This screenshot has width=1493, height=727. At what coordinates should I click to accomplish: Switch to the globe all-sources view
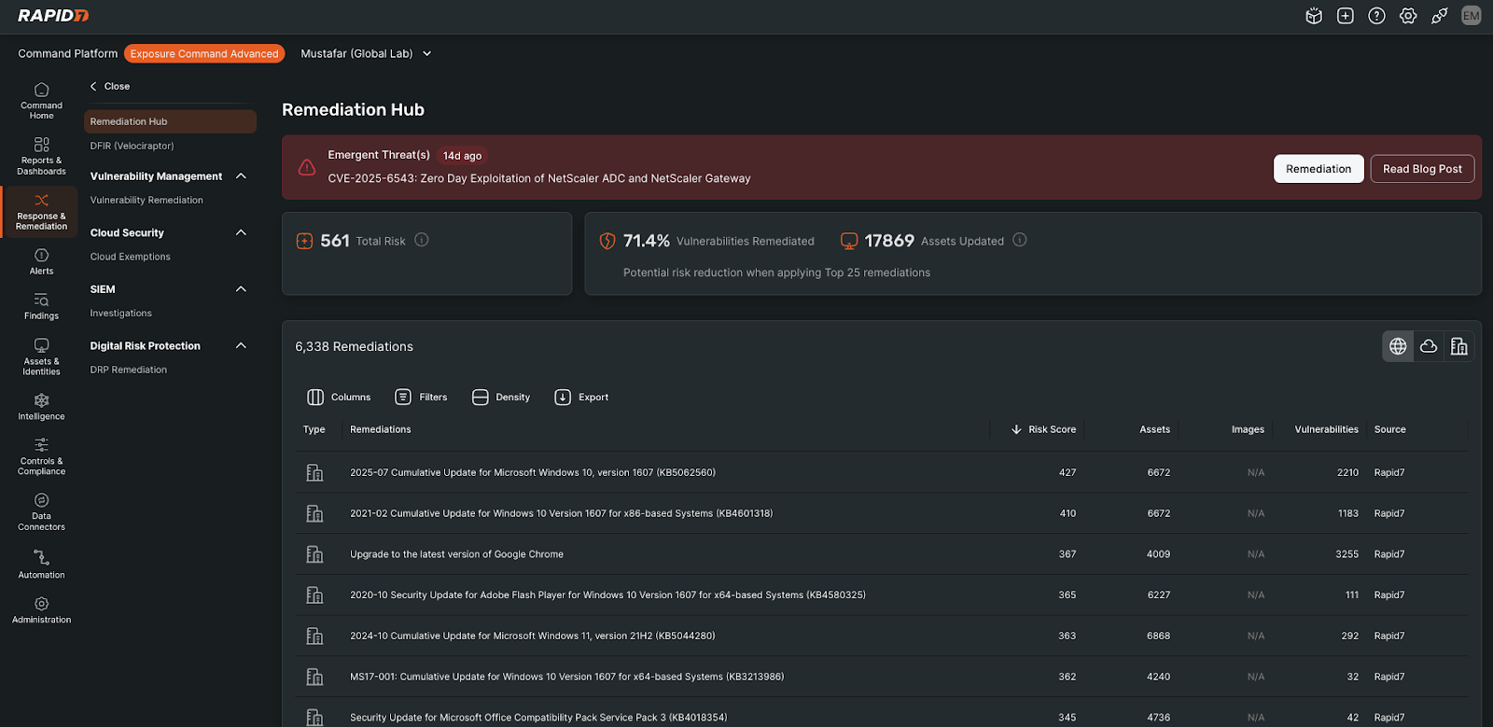coord(1398,346)
